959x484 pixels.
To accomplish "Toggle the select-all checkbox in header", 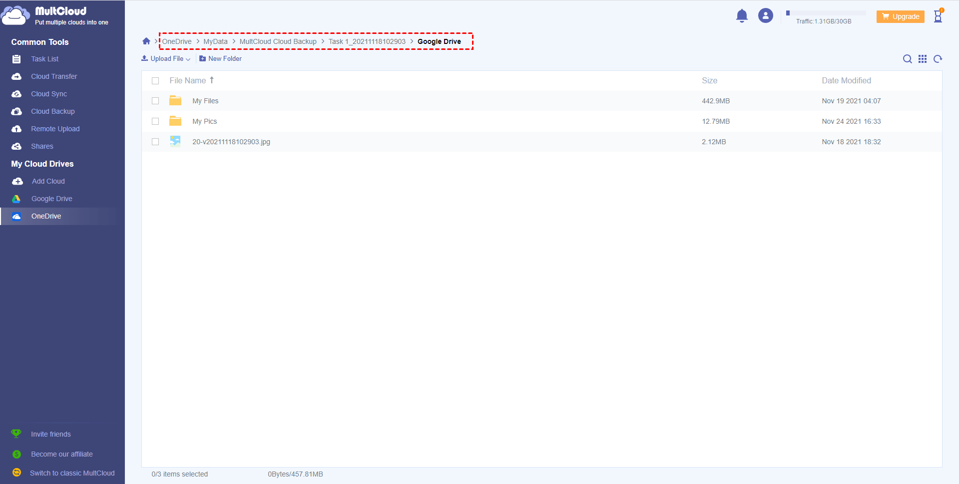I will (155, 81).
